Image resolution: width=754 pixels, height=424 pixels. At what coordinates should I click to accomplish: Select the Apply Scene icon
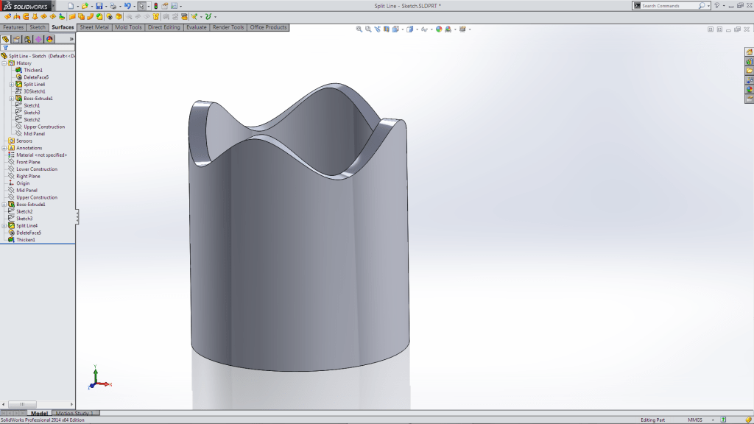(x=448, y=30)
